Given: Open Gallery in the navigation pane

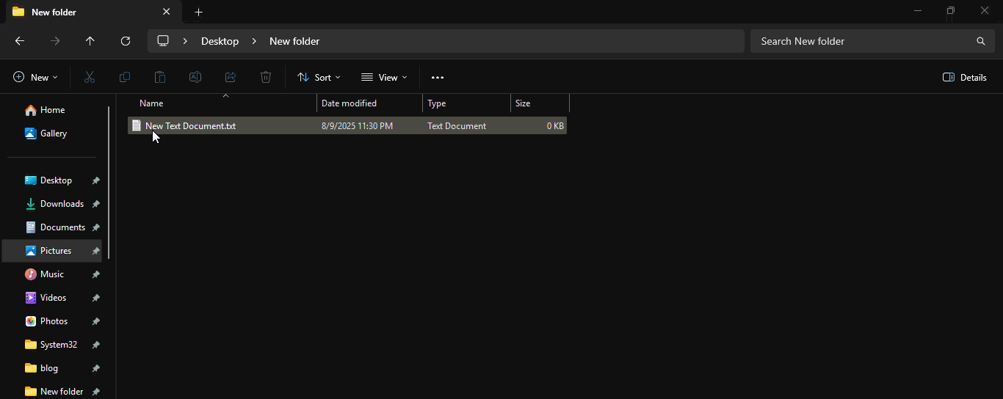Looking at the screenshot, I should (x=51, y=133).
